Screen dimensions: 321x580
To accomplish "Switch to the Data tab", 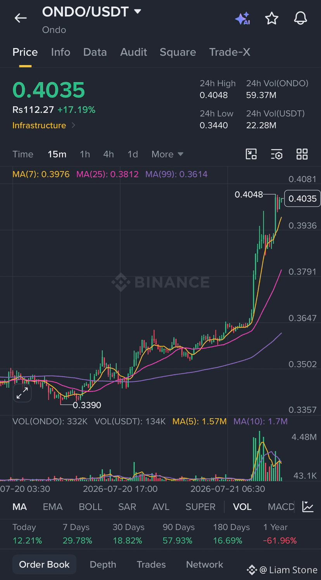I will (x=95, y=52).
